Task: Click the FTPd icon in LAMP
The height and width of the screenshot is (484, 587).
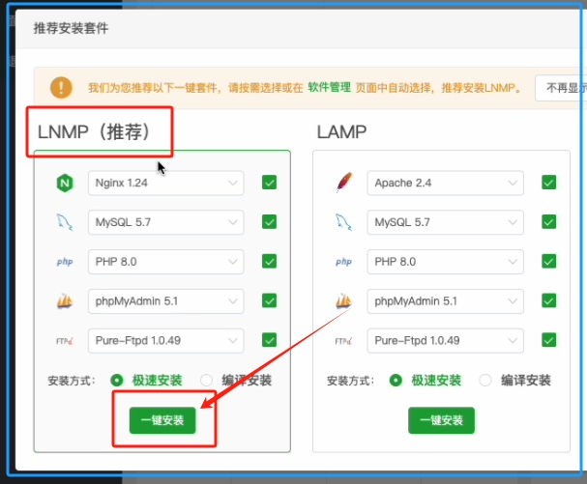Action: [343, 341]
